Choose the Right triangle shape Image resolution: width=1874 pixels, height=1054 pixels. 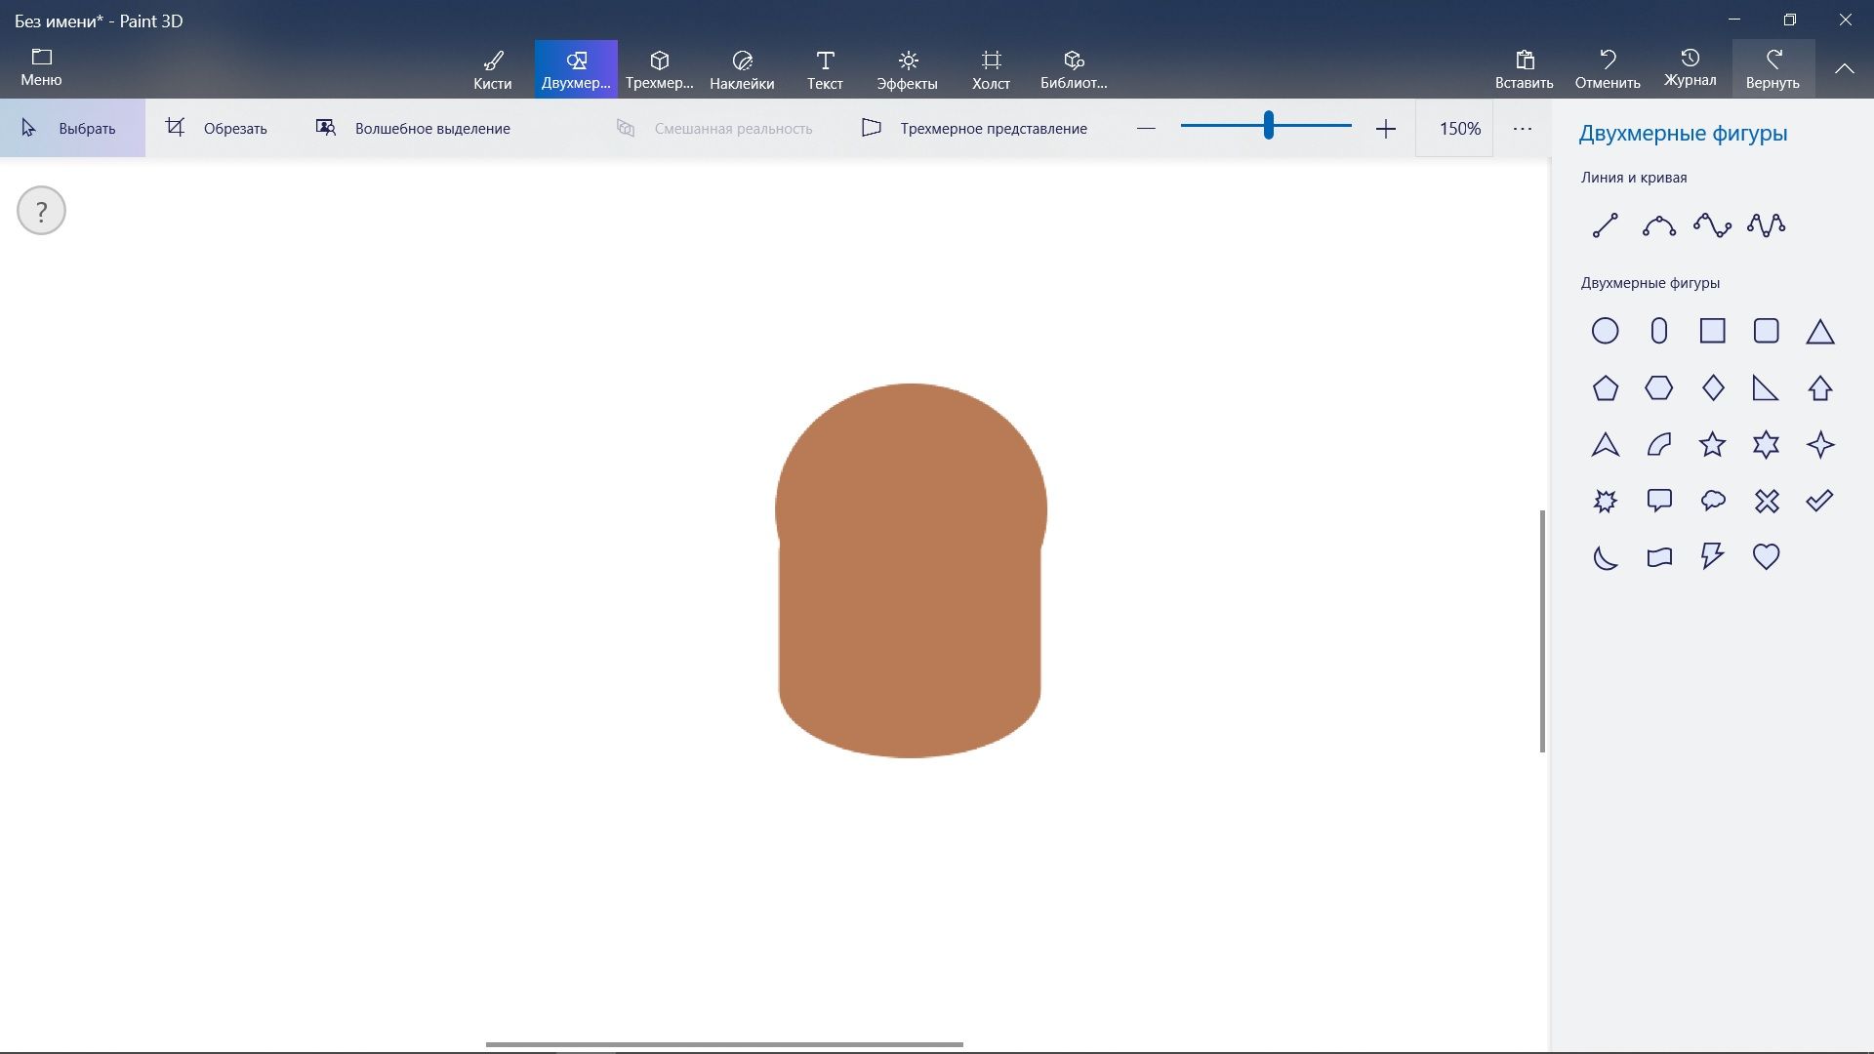pos(1766,387)
